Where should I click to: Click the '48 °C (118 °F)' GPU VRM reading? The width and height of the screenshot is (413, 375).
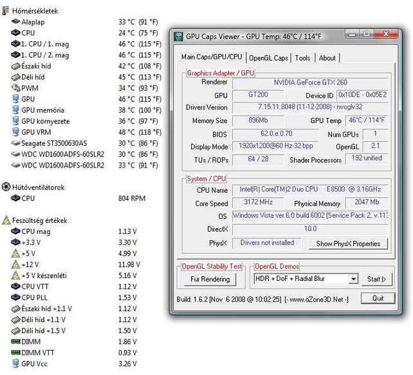click(140, 132)
